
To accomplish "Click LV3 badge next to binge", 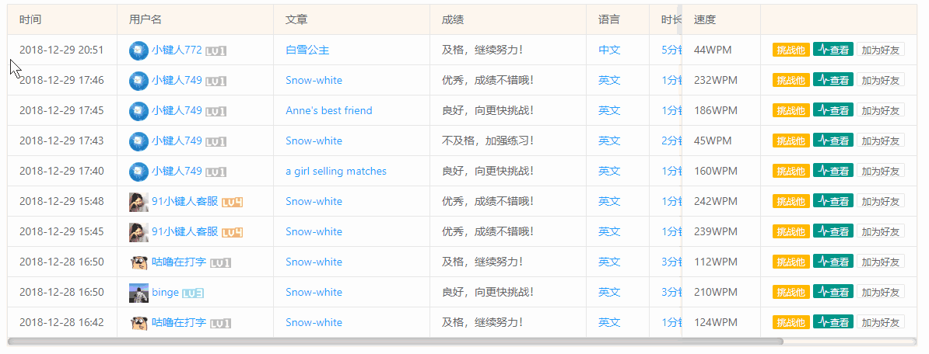I will [193, 293].
